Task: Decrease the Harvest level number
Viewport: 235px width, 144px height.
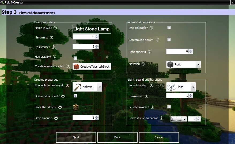Action: (x=198, y=120)
